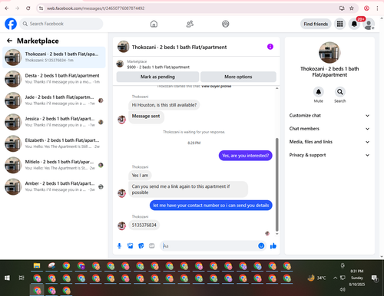
Task: Click the chat scroll down arrow
Action: (276, 234)
